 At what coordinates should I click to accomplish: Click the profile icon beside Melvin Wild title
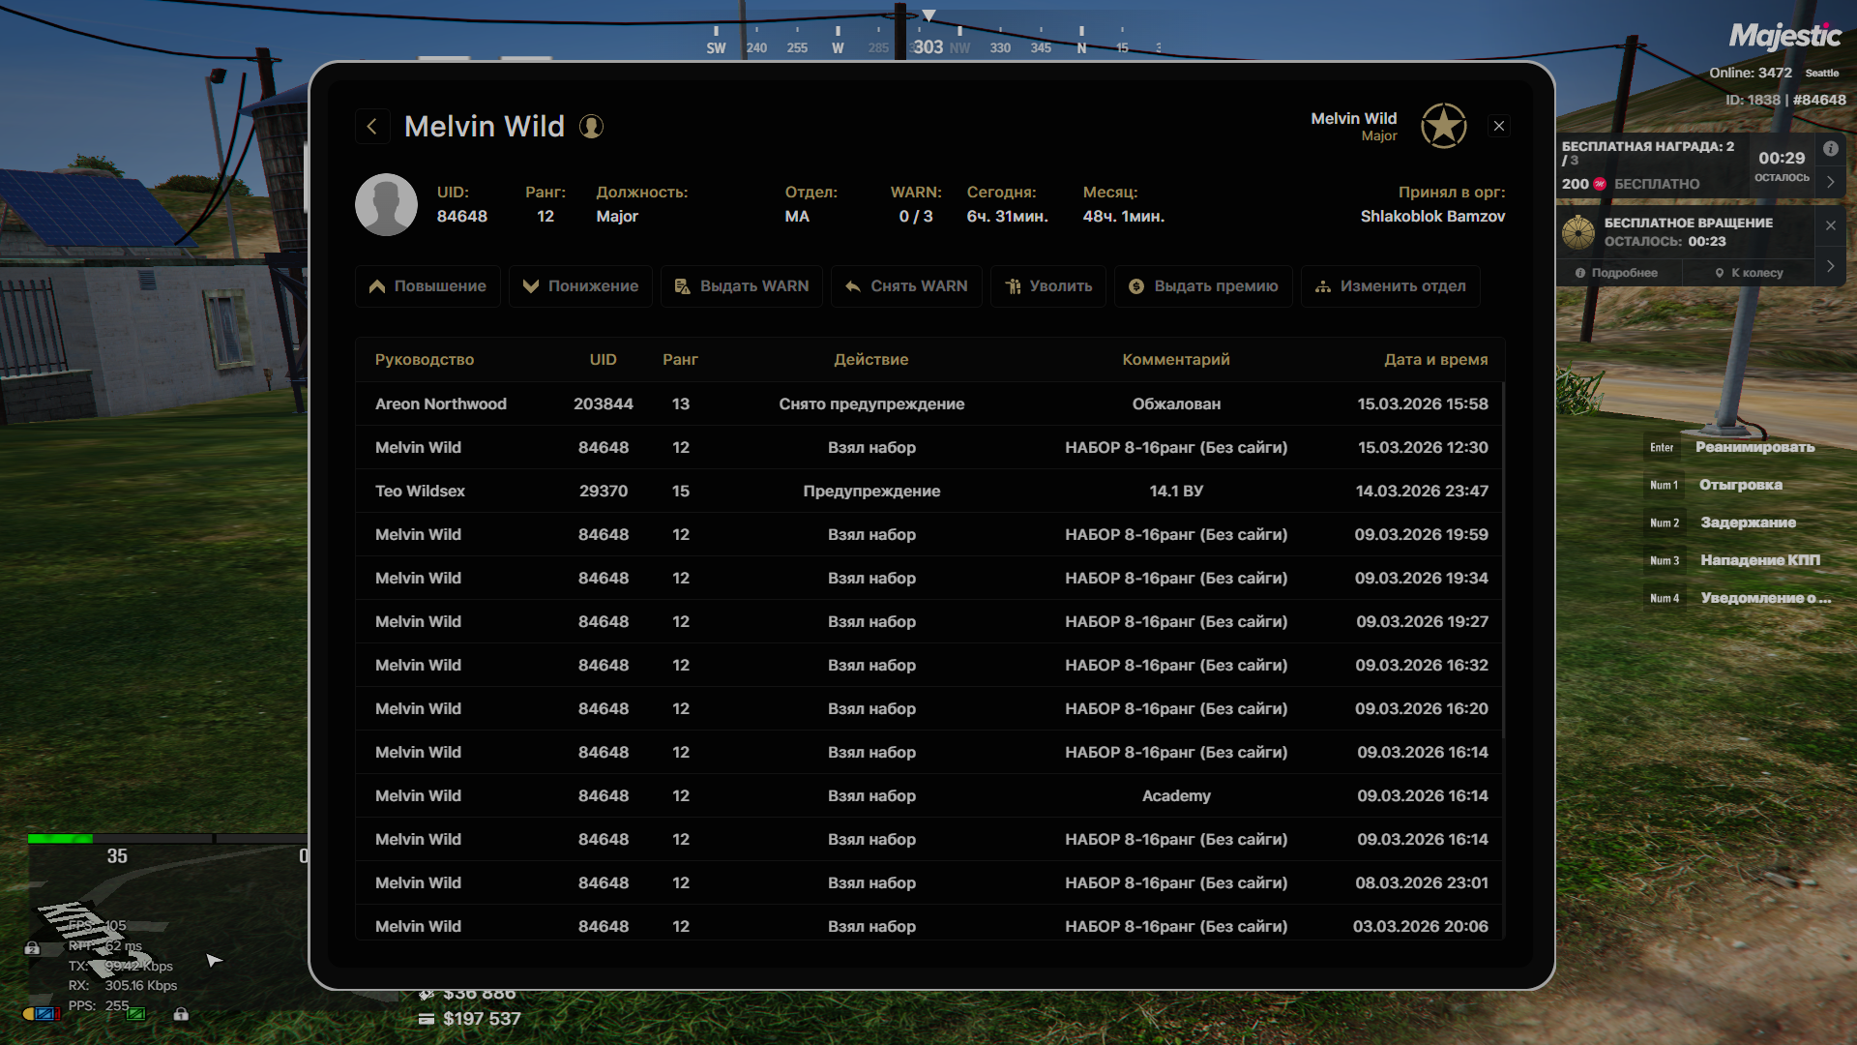(591, 127)
